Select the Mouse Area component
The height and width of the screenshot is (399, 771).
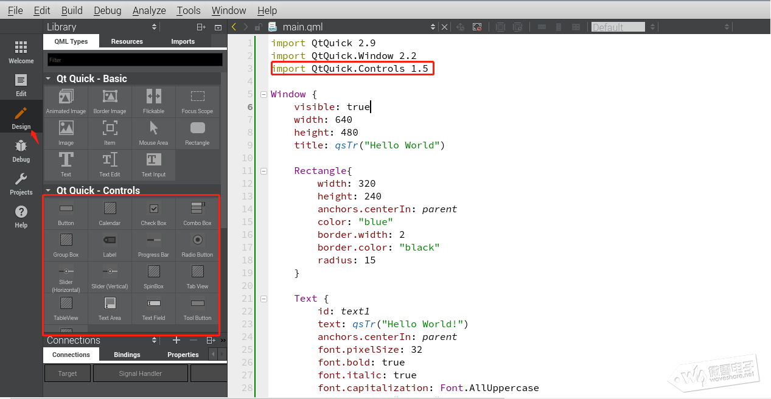pos(153,132)
